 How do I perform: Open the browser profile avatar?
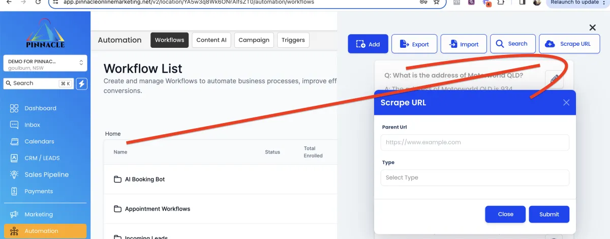[537, 2]
